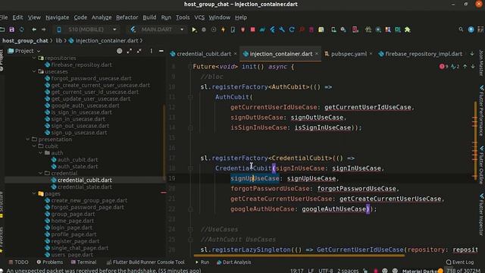
Task: Open the S10 (MOBILE) device selector dropdown
Action: [86, 30]
